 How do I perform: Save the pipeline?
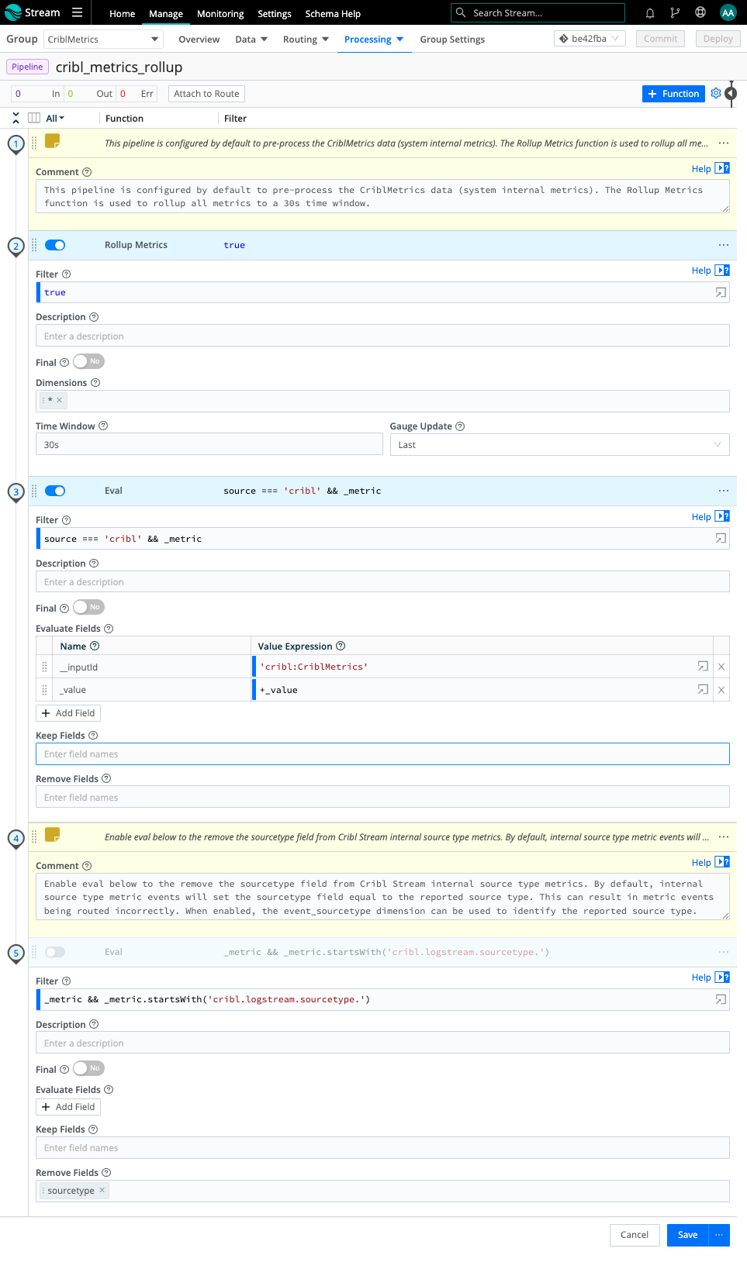[x=688, y=1235]
